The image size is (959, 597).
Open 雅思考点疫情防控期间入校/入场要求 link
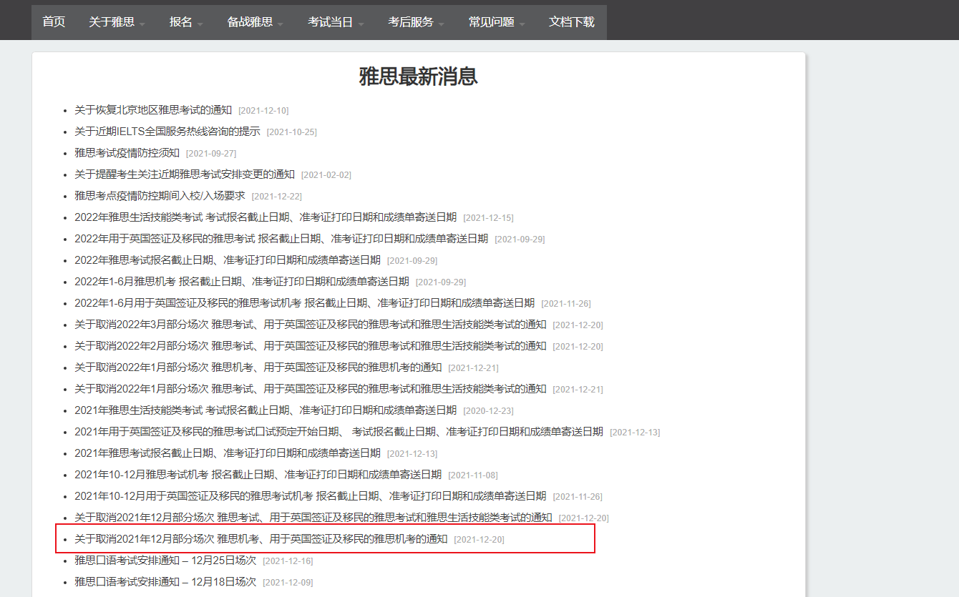160,196
